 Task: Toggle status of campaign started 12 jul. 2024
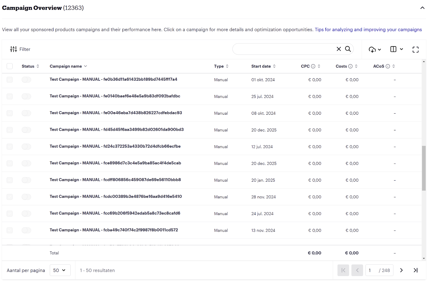26,147
